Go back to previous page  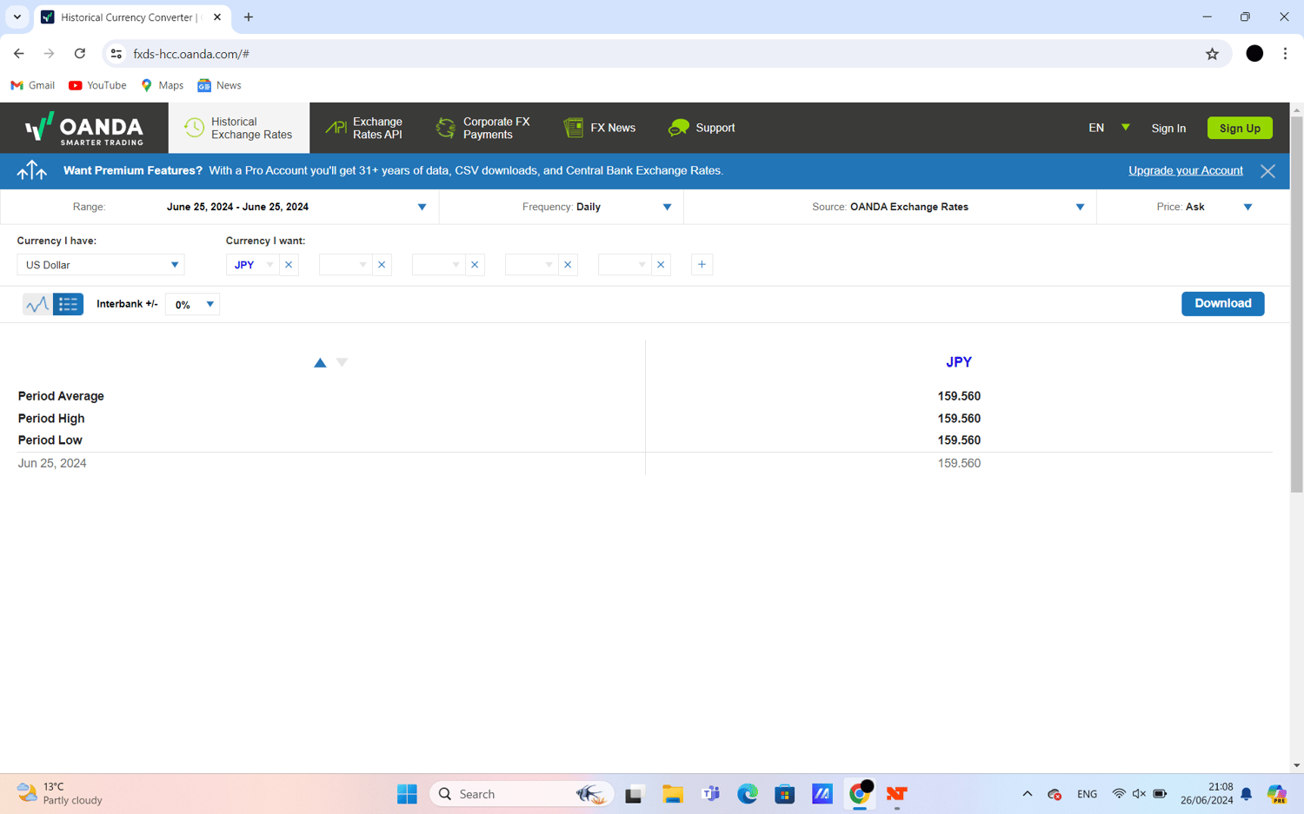tap(19, 54)
